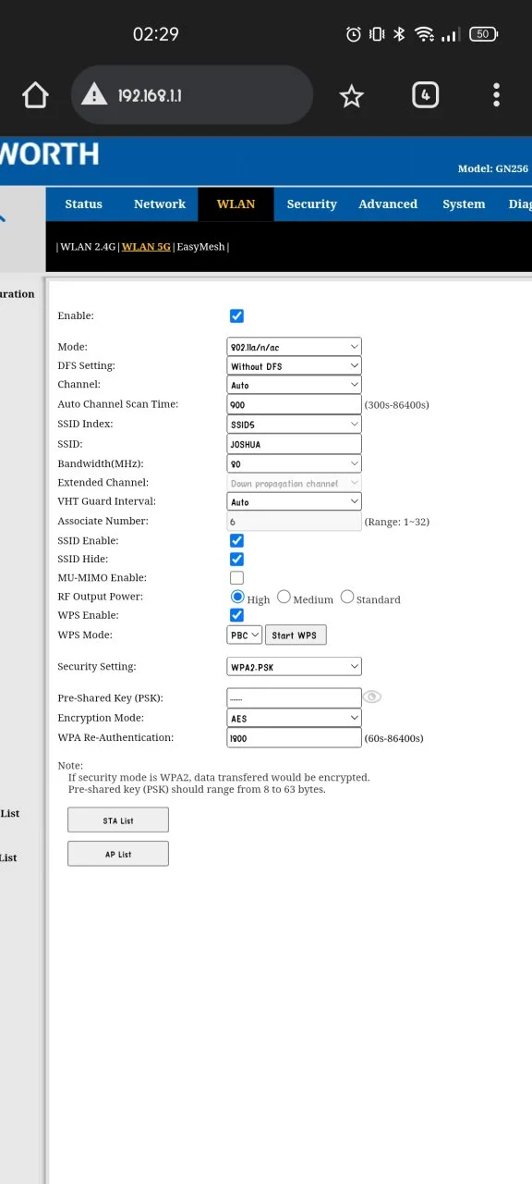
Task: Tap the browser home icon
Action: tap(35, 94)
